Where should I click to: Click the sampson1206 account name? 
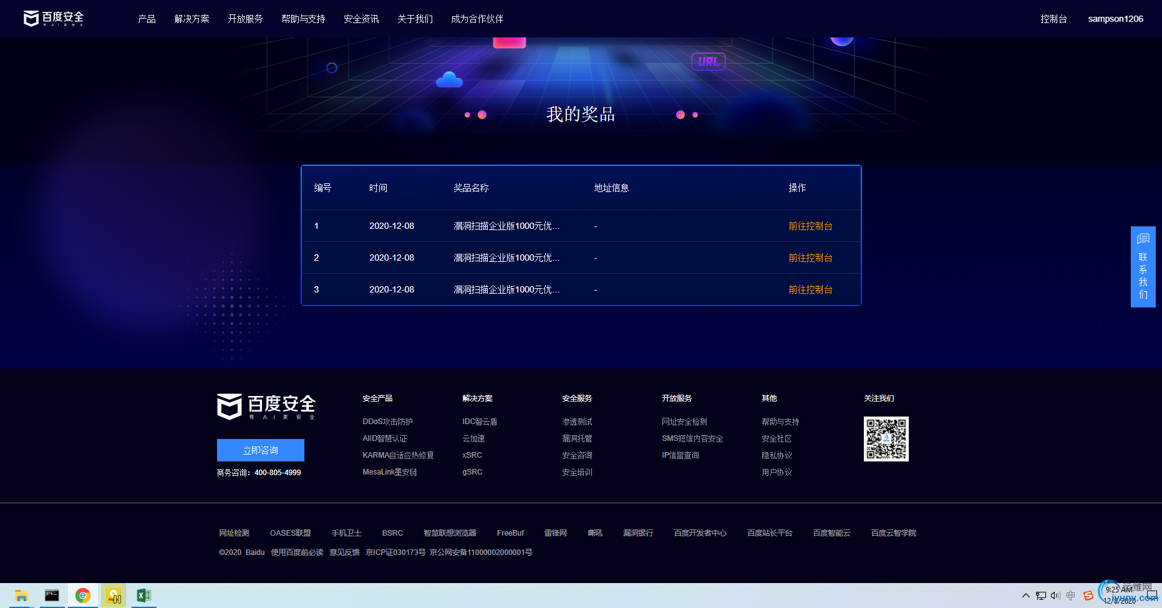[x=1115, y=19]
